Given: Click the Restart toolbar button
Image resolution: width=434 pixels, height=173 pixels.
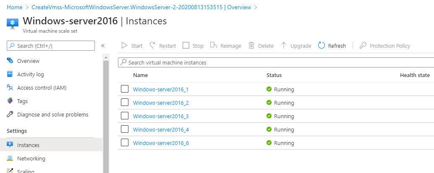Looking at the screenshot, I should tap(163, 46).
